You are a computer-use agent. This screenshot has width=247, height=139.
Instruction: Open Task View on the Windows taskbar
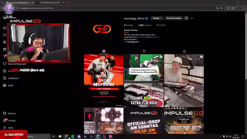point(54,136)
